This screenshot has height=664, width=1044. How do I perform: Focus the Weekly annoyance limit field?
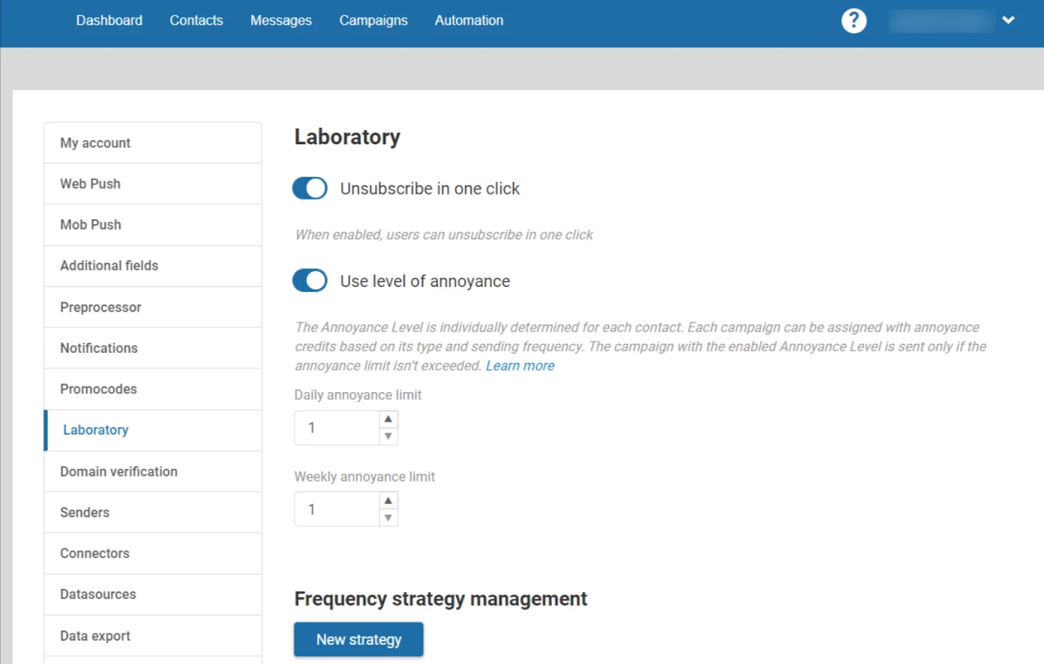pos(337,509)
